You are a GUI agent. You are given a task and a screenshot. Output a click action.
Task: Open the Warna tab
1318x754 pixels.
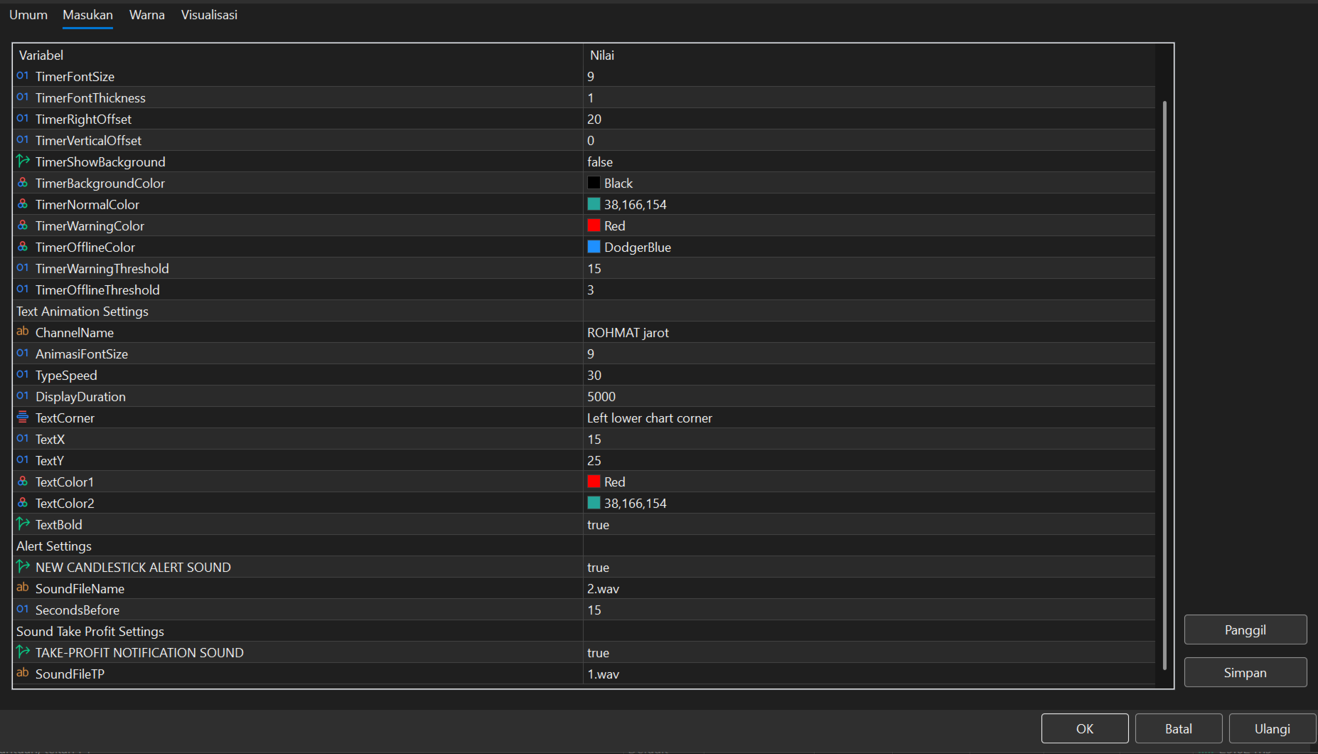pyautogui.click(x=147, y=15)
